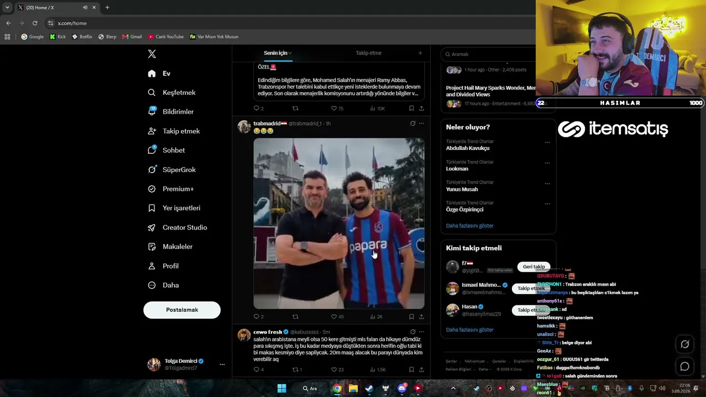
Task: Open account menu next to Tolga Demirci
Action: click(x=222, y=364)
